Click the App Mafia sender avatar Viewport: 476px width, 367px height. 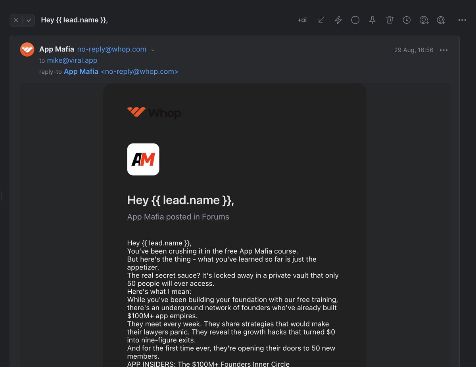tap(27, 50)
